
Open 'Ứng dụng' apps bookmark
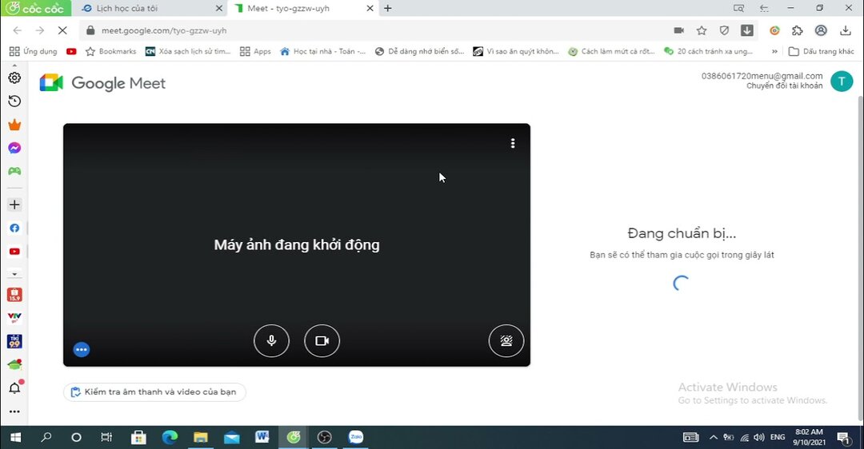tap(34, 51)
